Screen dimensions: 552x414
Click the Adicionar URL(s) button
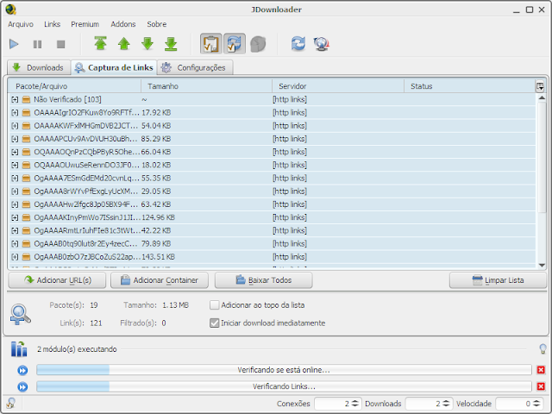pyautogui.click(x=57, y=280)
